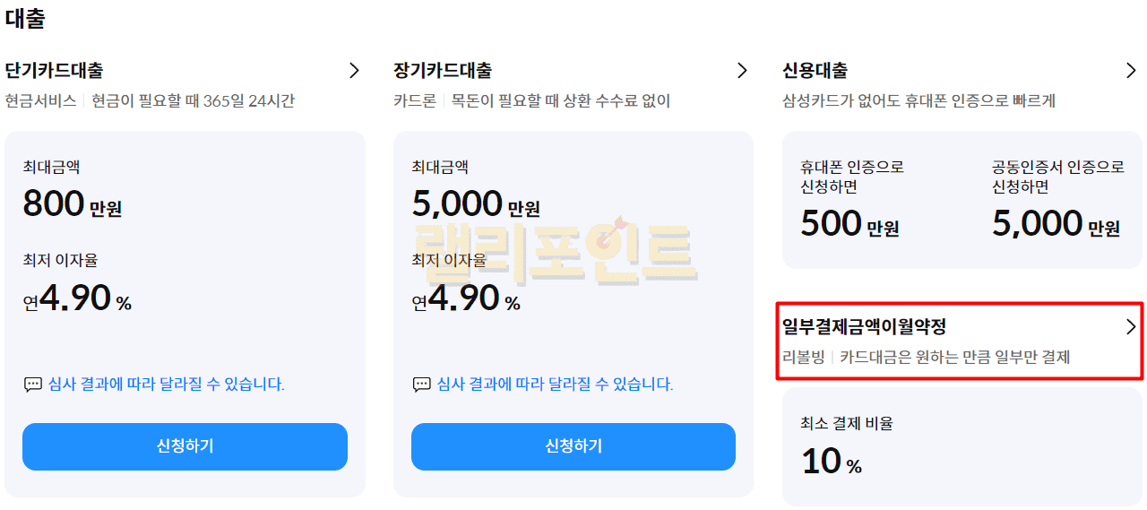This screenshot has width=1147, height=510.
Task: Open the 단기카드대출 chevron arrow
Action: tap(354, 70)
